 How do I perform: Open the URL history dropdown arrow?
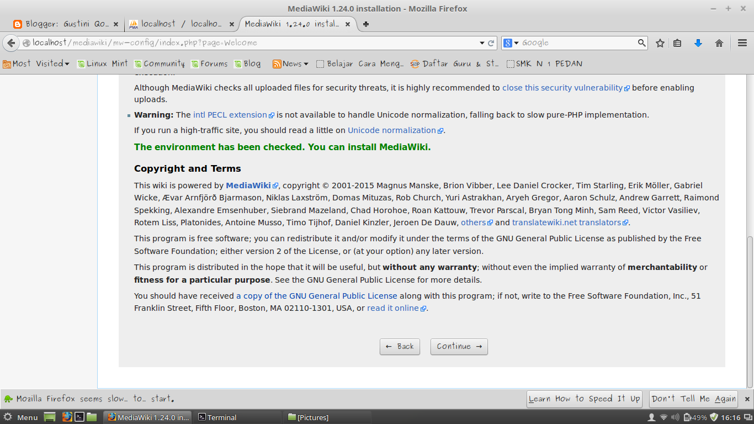481,43
